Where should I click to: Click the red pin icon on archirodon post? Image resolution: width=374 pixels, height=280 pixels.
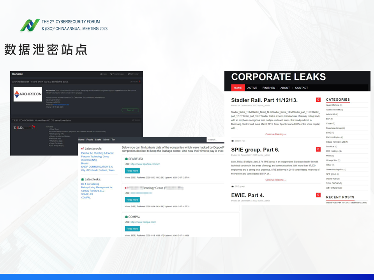(x=140, y=82)
